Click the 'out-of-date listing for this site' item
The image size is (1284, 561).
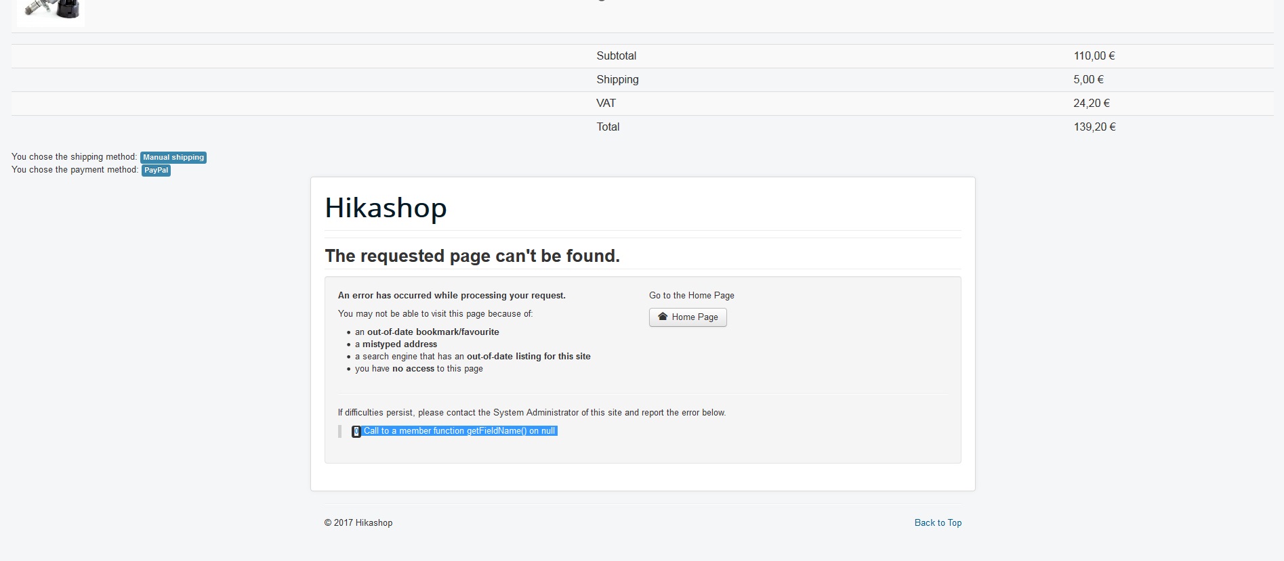[473, 357]
